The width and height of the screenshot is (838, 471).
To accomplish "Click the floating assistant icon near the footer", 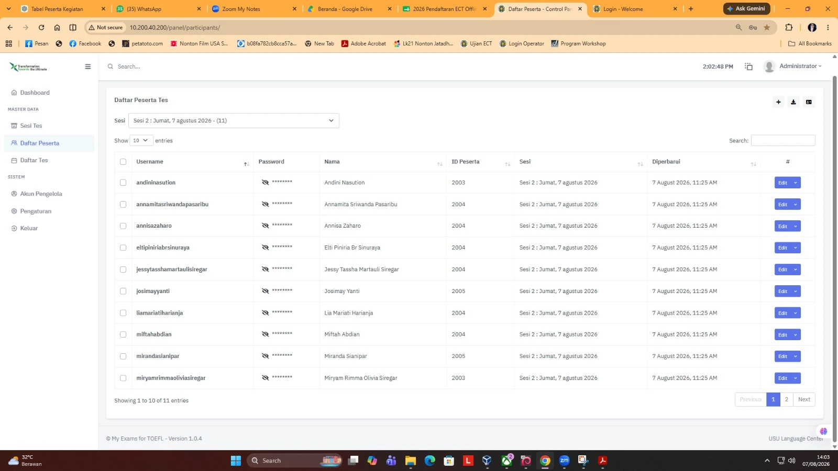I will tap(823, 431).
